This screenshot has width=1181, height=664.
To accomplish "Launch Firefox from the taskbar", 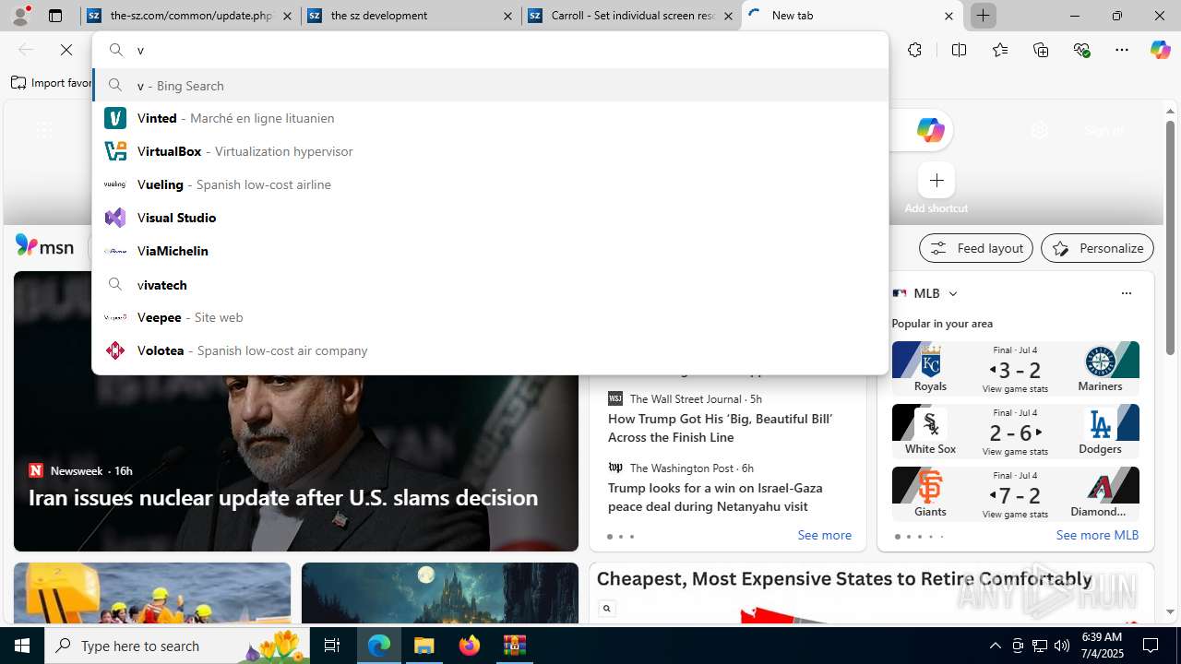I will (x=470, y=646).
